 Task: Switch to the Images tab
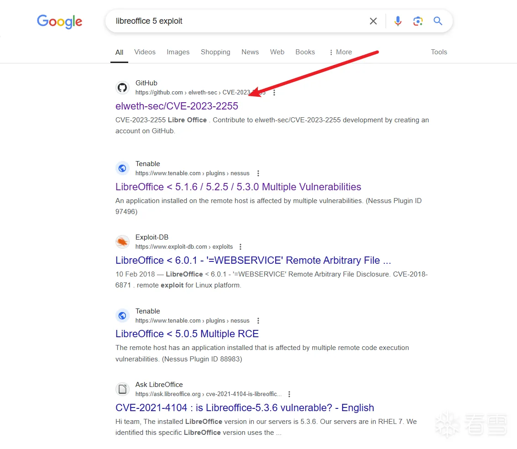point(178,52)
